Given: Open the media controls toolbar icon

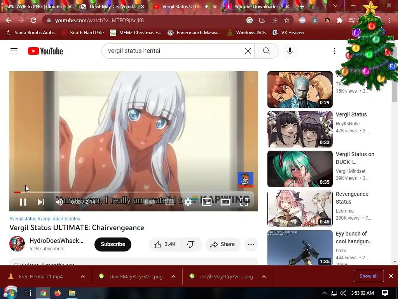Looking at the screenshot, I should [x=352, y=20].
